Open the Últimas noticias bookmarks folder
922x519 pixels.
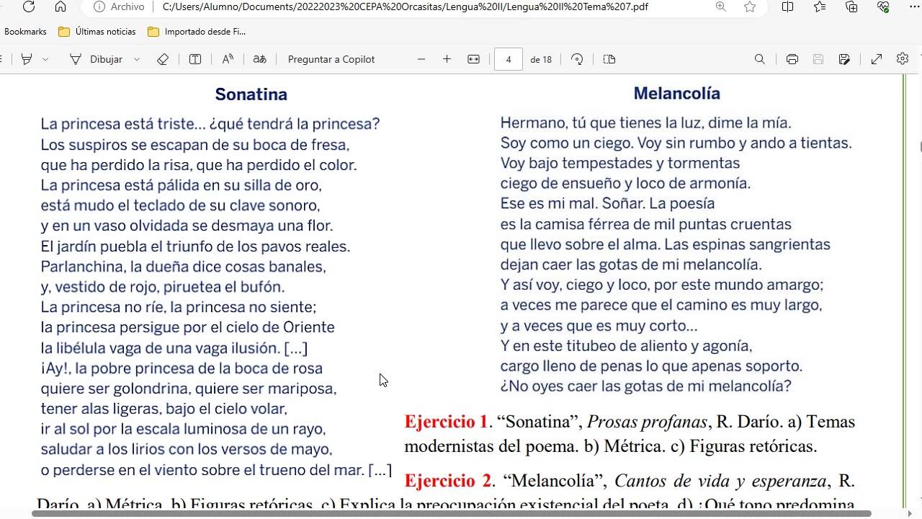[x=97, y=32]
